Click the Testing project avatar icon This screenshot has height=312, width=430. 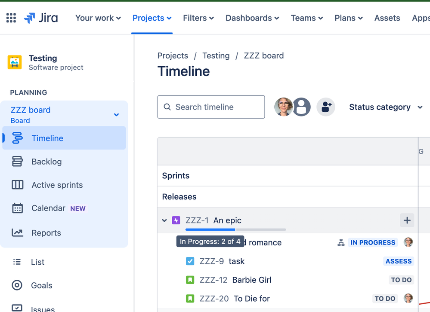pyautogui.click(x=15, y=62)
